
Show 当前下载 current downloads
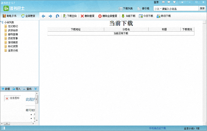pos(128,16)
